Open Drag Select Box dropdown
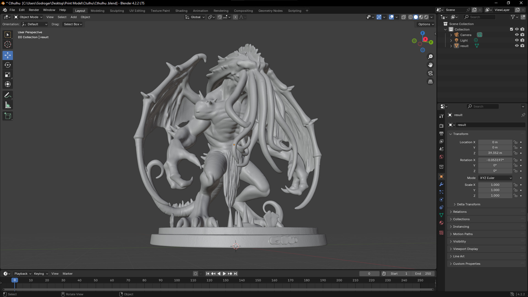Image resolution: width=528 pixels, height=297 pixels. [73, 24]
